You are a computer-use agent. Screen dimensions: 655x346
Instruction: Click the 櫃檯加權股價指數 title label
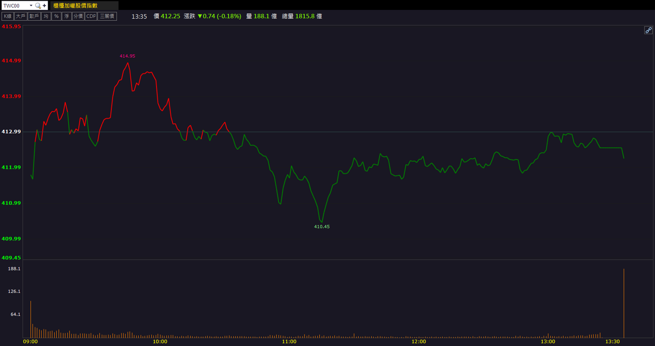pyautogui.click(x=75, y=6)
